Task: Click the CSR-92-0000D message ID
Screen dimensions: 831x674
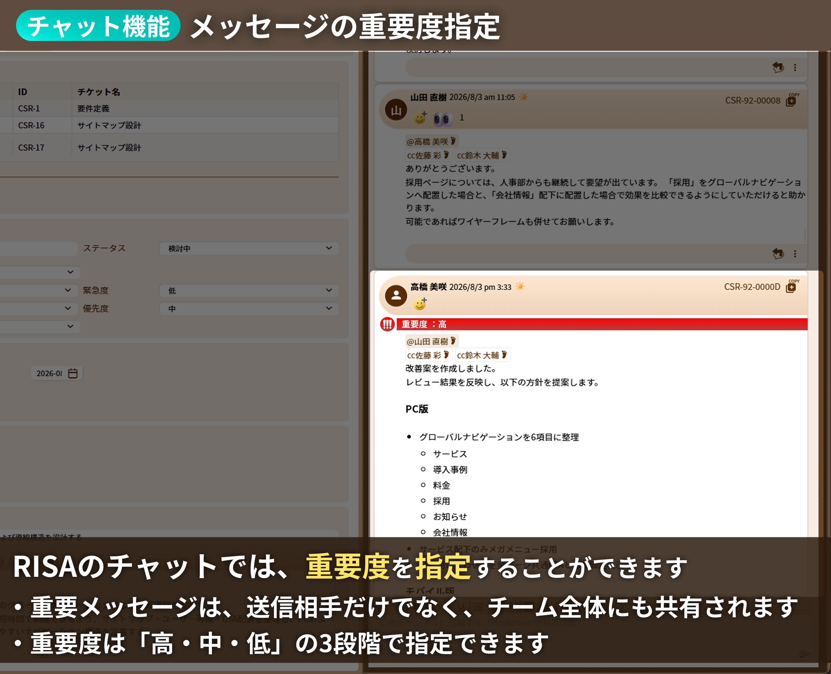Action: (x=752, y=287)
